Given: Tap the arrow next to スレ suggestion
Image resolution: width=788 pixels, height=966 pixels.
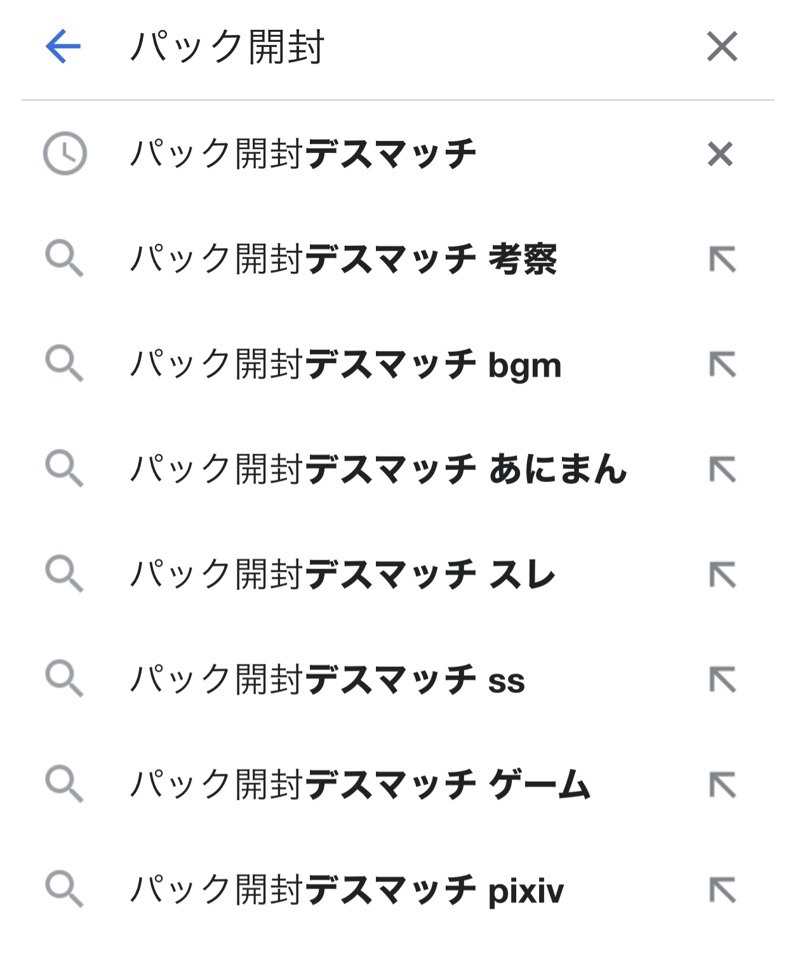Looking at the screenshot, I should 723,575.
